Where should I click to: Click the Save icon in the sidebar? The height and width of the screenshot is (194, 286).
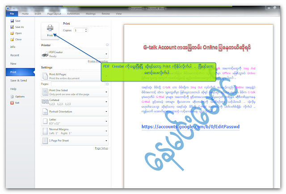(12, 21)
